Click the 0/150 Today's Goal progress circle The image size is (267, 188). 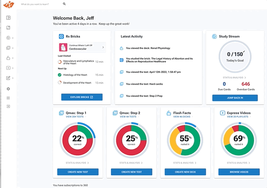pos(235,57)
